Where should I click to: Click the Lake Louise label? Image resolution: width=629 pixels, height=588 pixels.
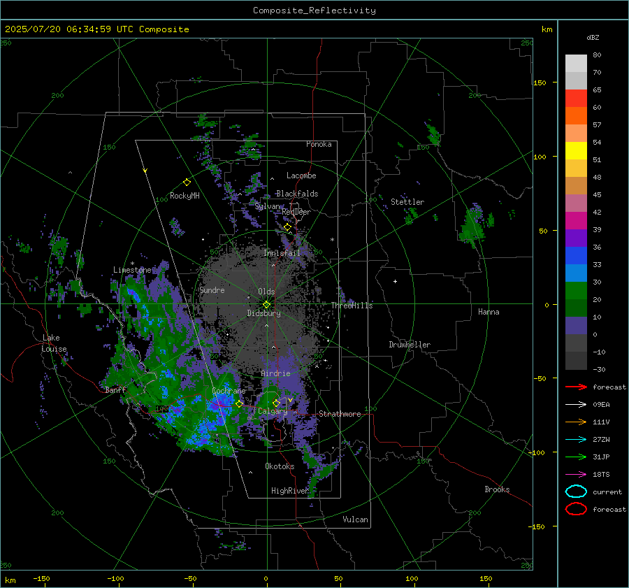coord(54,343)
